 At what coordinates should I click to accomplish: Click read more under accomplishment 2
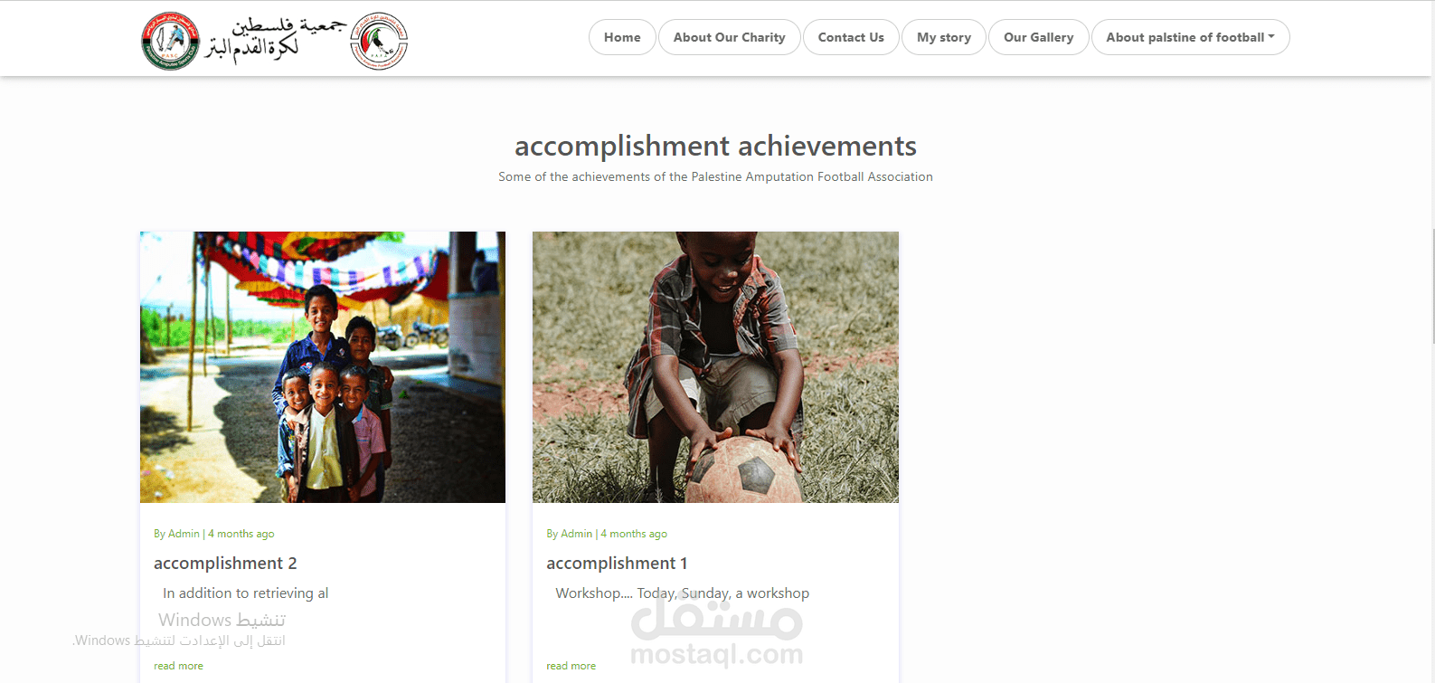point(178,666)
